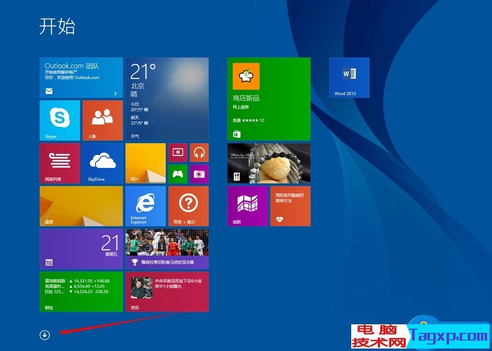Open the Help + Tips (帮助+提示) tile
This screenshot has height=351, width=492.
(189, 206)
